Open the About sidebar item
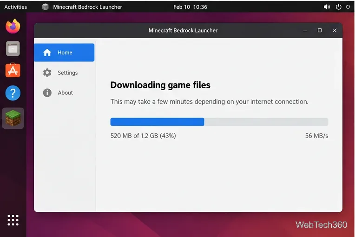The height and width of the screenshot is (237, 355). 64,92
